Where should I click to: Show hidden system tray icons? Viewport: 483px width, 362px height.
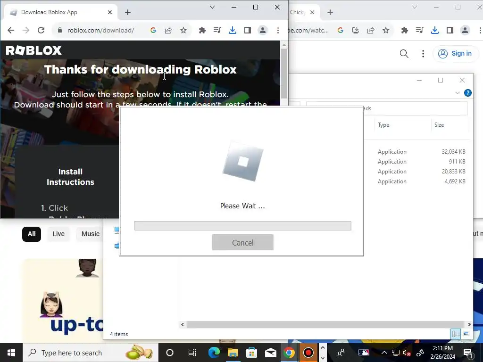(x=384, y=353)
